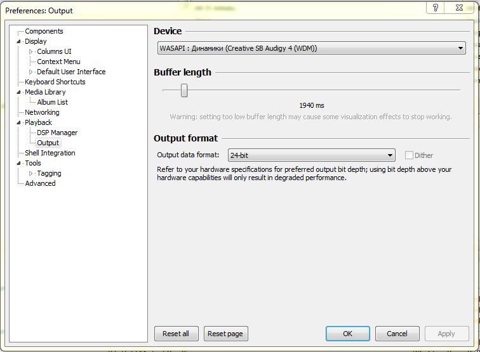Select Advanced in the tree
The image size is (480, 352).
(40, 183)
